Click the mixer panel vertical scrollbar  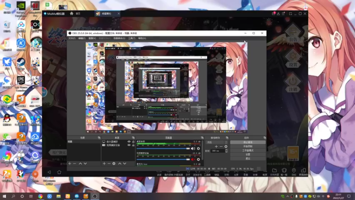point(202,151)
